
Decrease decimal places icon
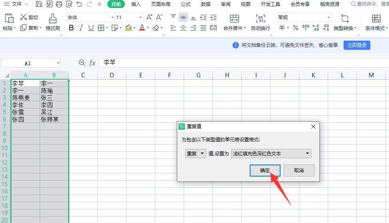click(x=325, y=28)
